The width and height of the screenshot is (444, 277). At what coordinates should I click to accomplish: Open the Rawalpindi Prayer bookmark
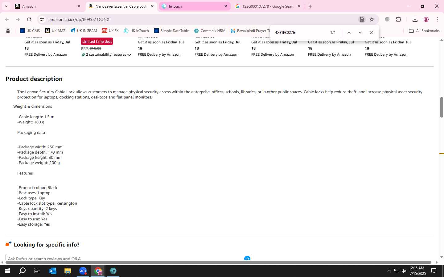pos(250,31)
